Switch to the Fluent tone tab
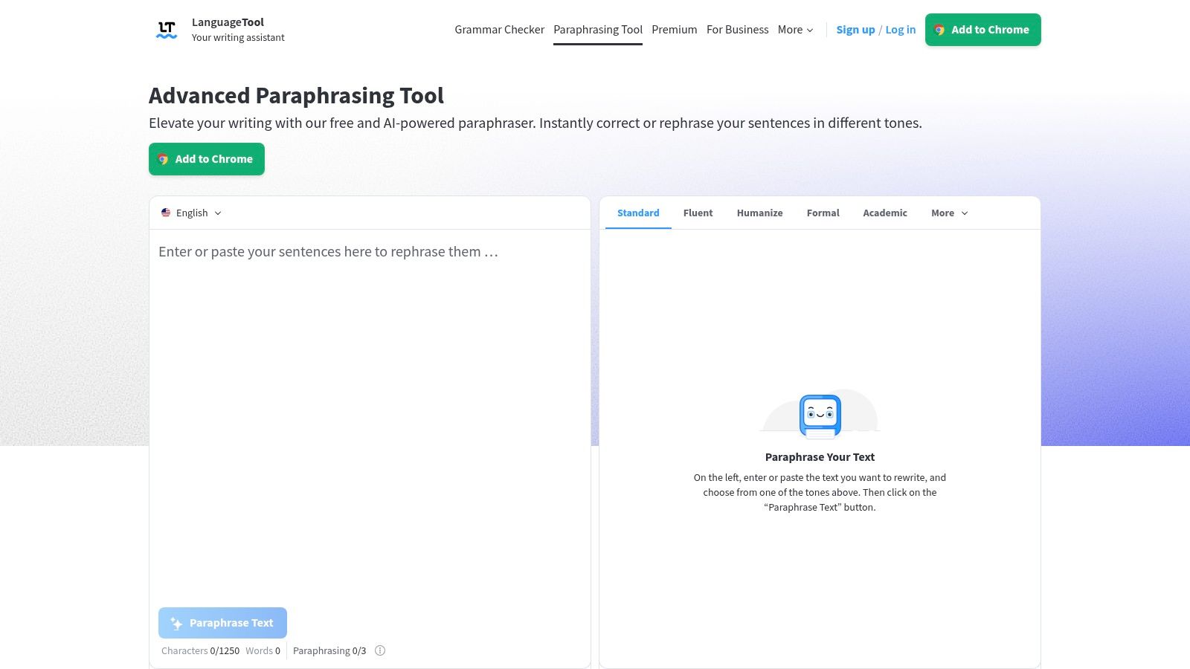 pos(698,213)
